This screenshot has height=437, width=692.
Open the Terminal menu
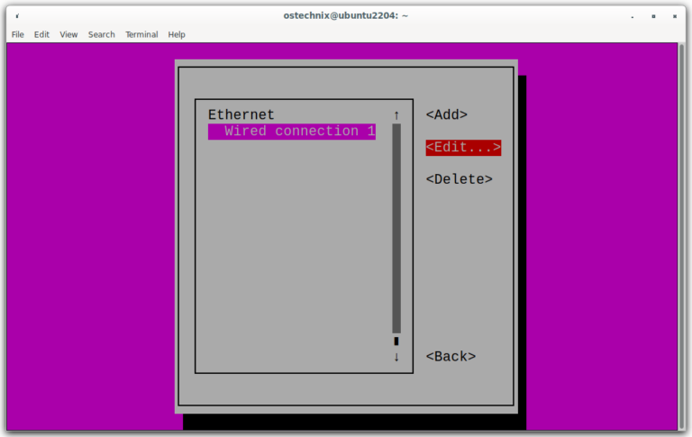[141, 34]
